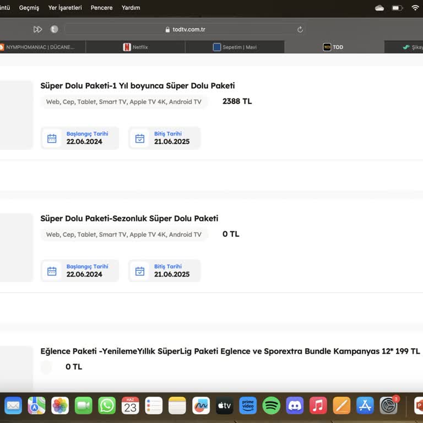Click the double-arrow toolbar button beside address bar
Image resolution: width=423 pixels, height=423 pixels.
(x=37, y=29)
